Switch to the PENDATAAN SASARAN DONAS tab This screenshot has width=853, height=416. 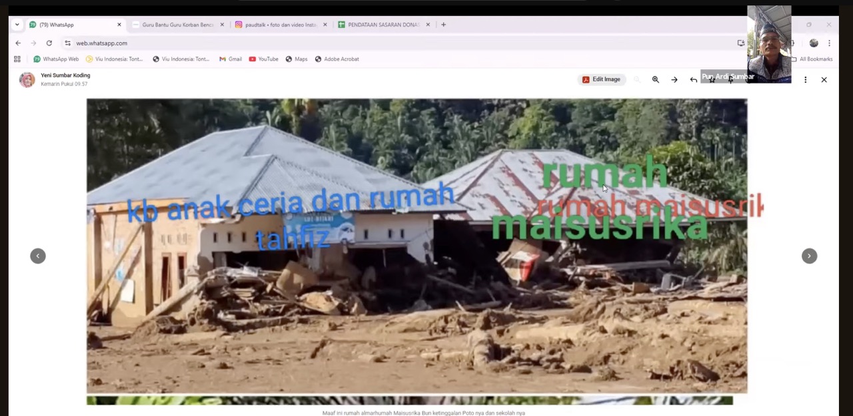tap(382, 25)
